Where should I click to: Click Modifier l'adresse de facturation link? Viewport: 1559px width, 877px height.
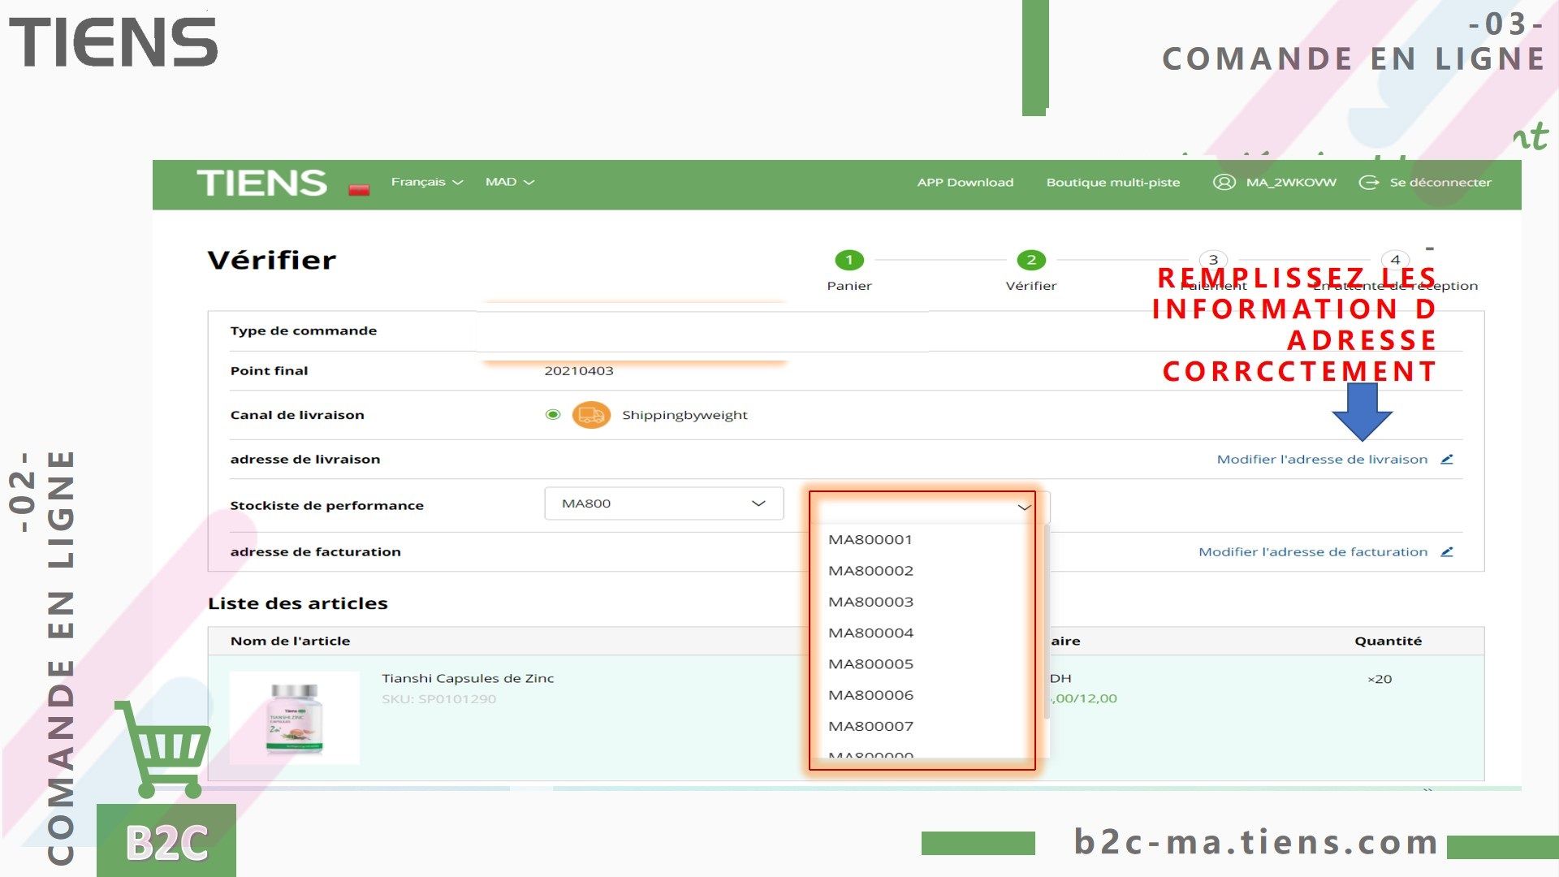coord(1312,551)
